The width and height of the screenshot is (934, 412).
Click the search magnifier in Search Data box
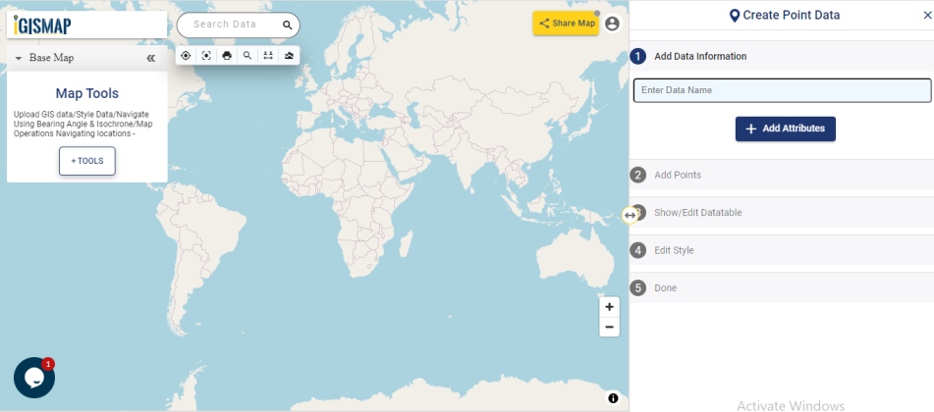tap(287, 25)
